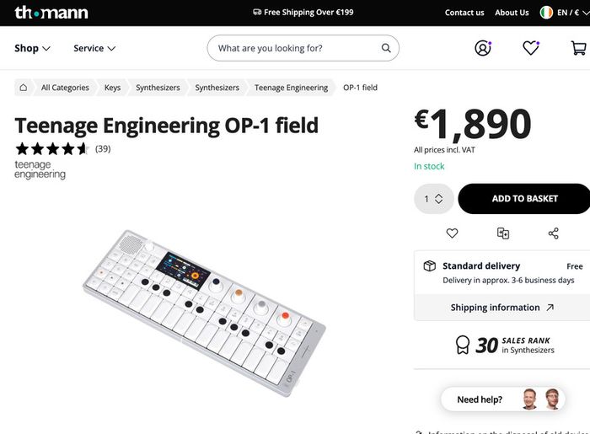Click the search magnifier icon
590x434 pixels.
386,48
